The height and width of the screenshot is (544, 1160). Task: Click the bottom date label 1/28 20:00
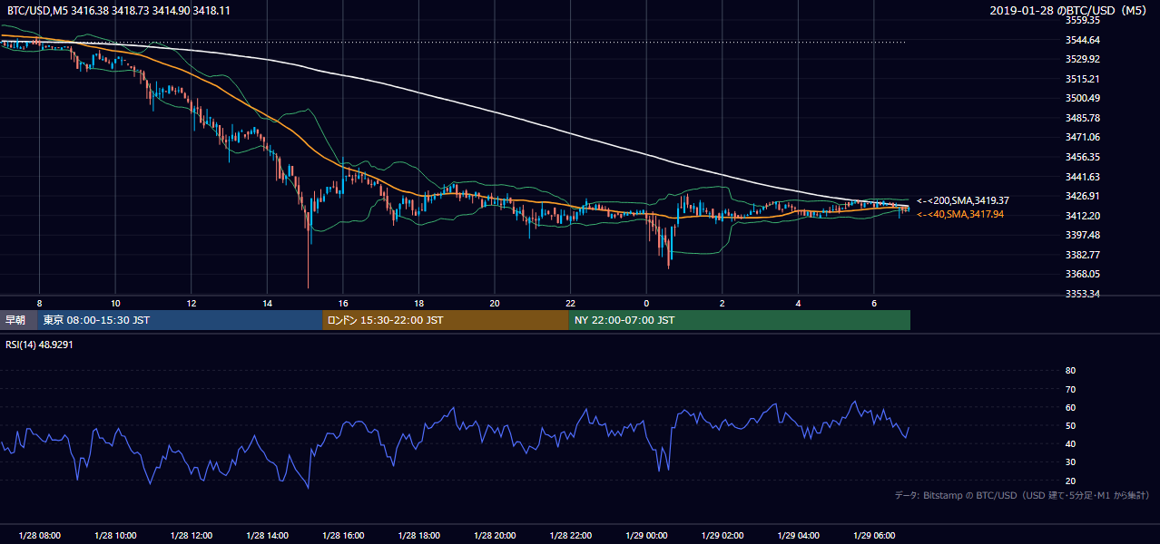point(495,536)
